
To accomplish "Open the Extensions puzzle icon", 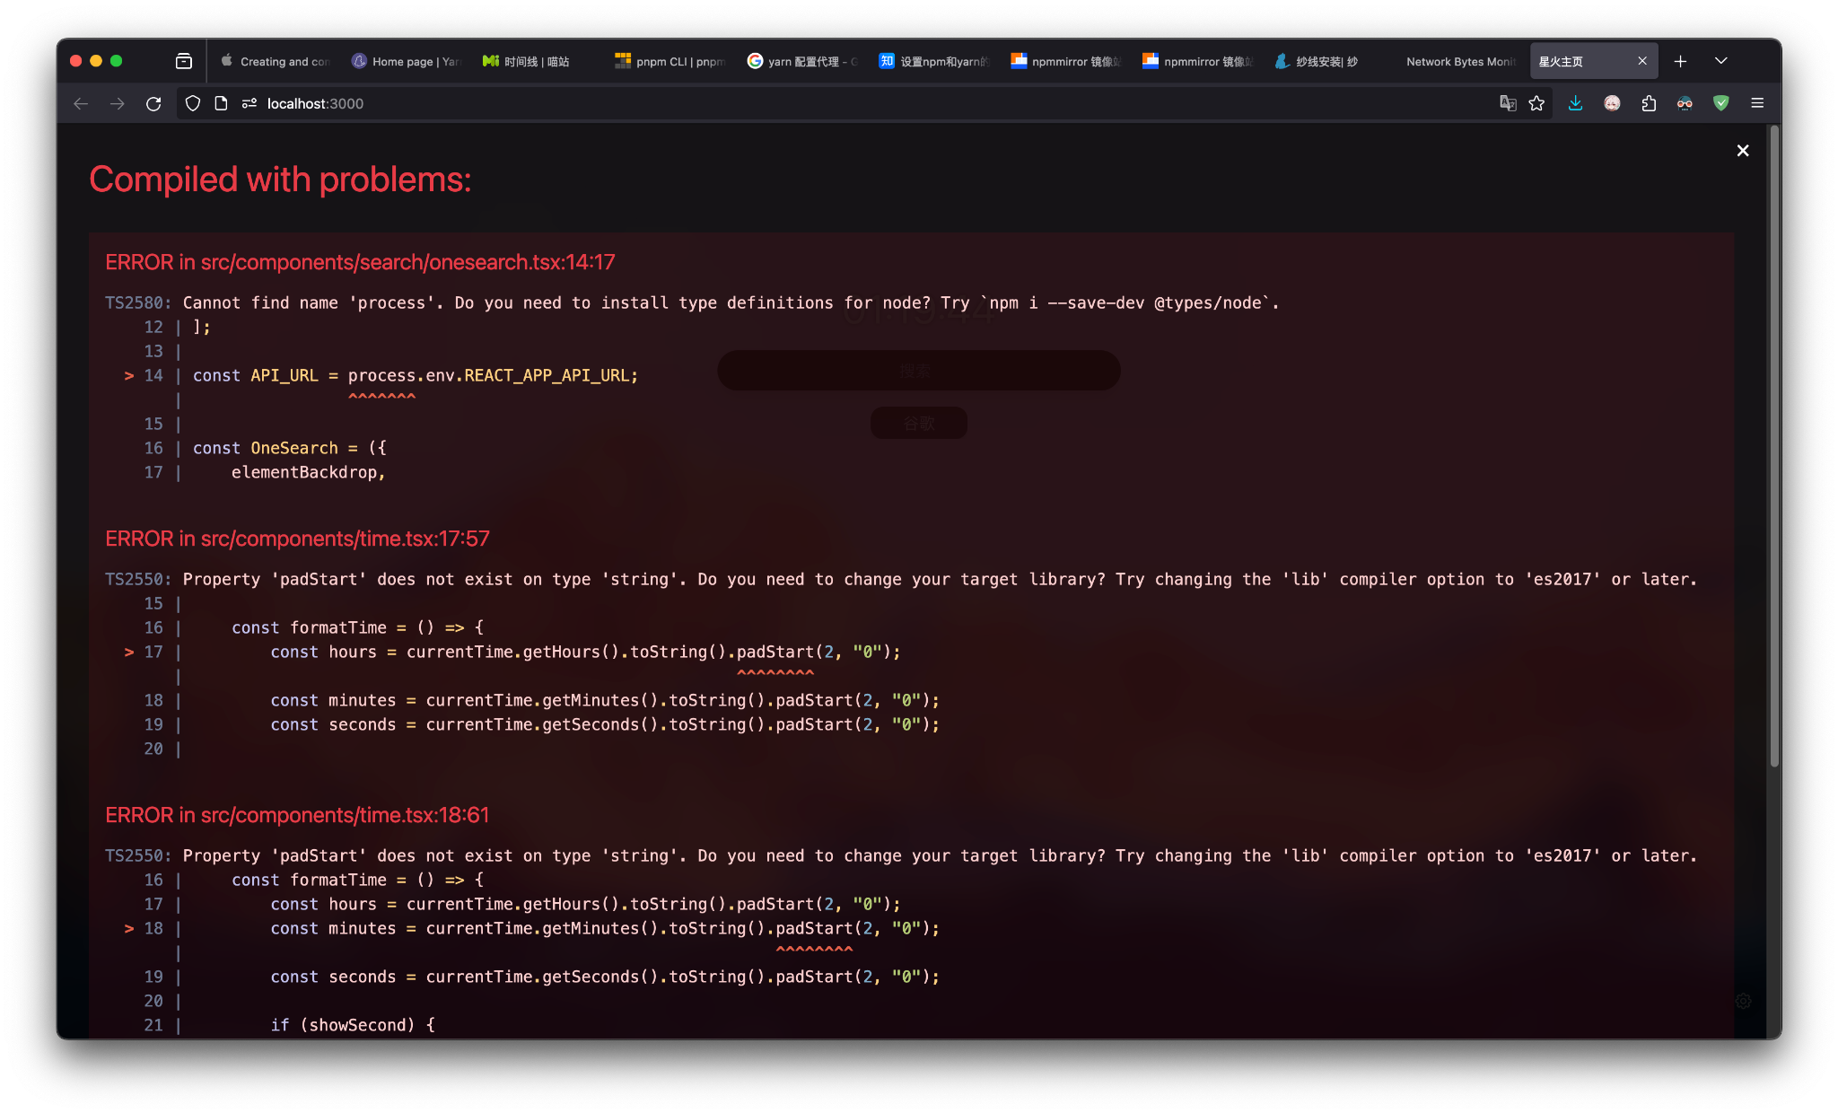I will click(1649, 103).
